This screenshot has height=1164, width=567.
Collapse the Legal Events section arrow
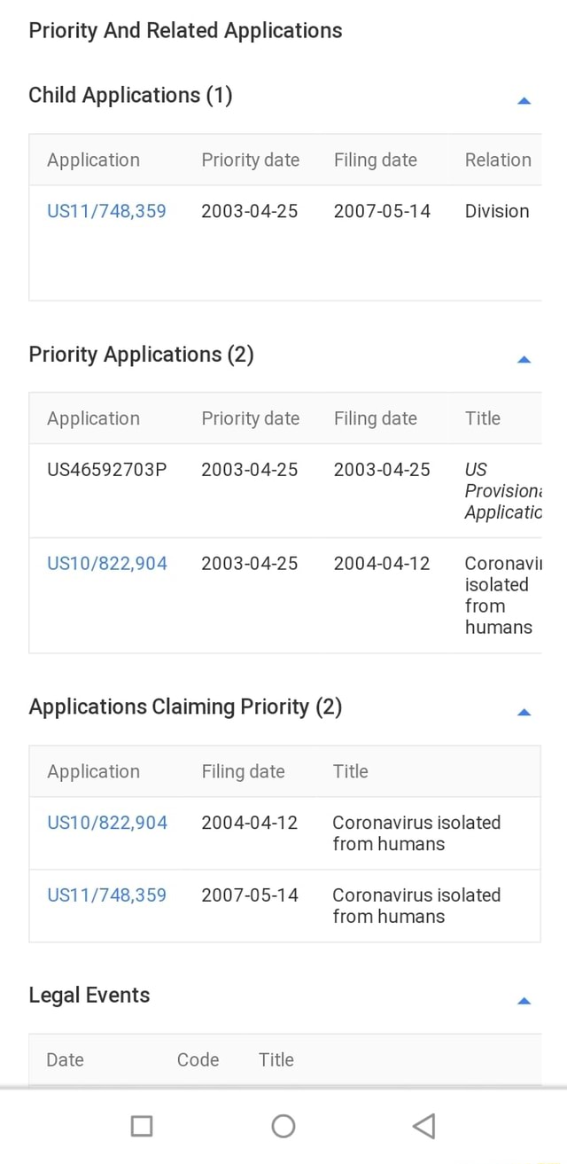524,1000
